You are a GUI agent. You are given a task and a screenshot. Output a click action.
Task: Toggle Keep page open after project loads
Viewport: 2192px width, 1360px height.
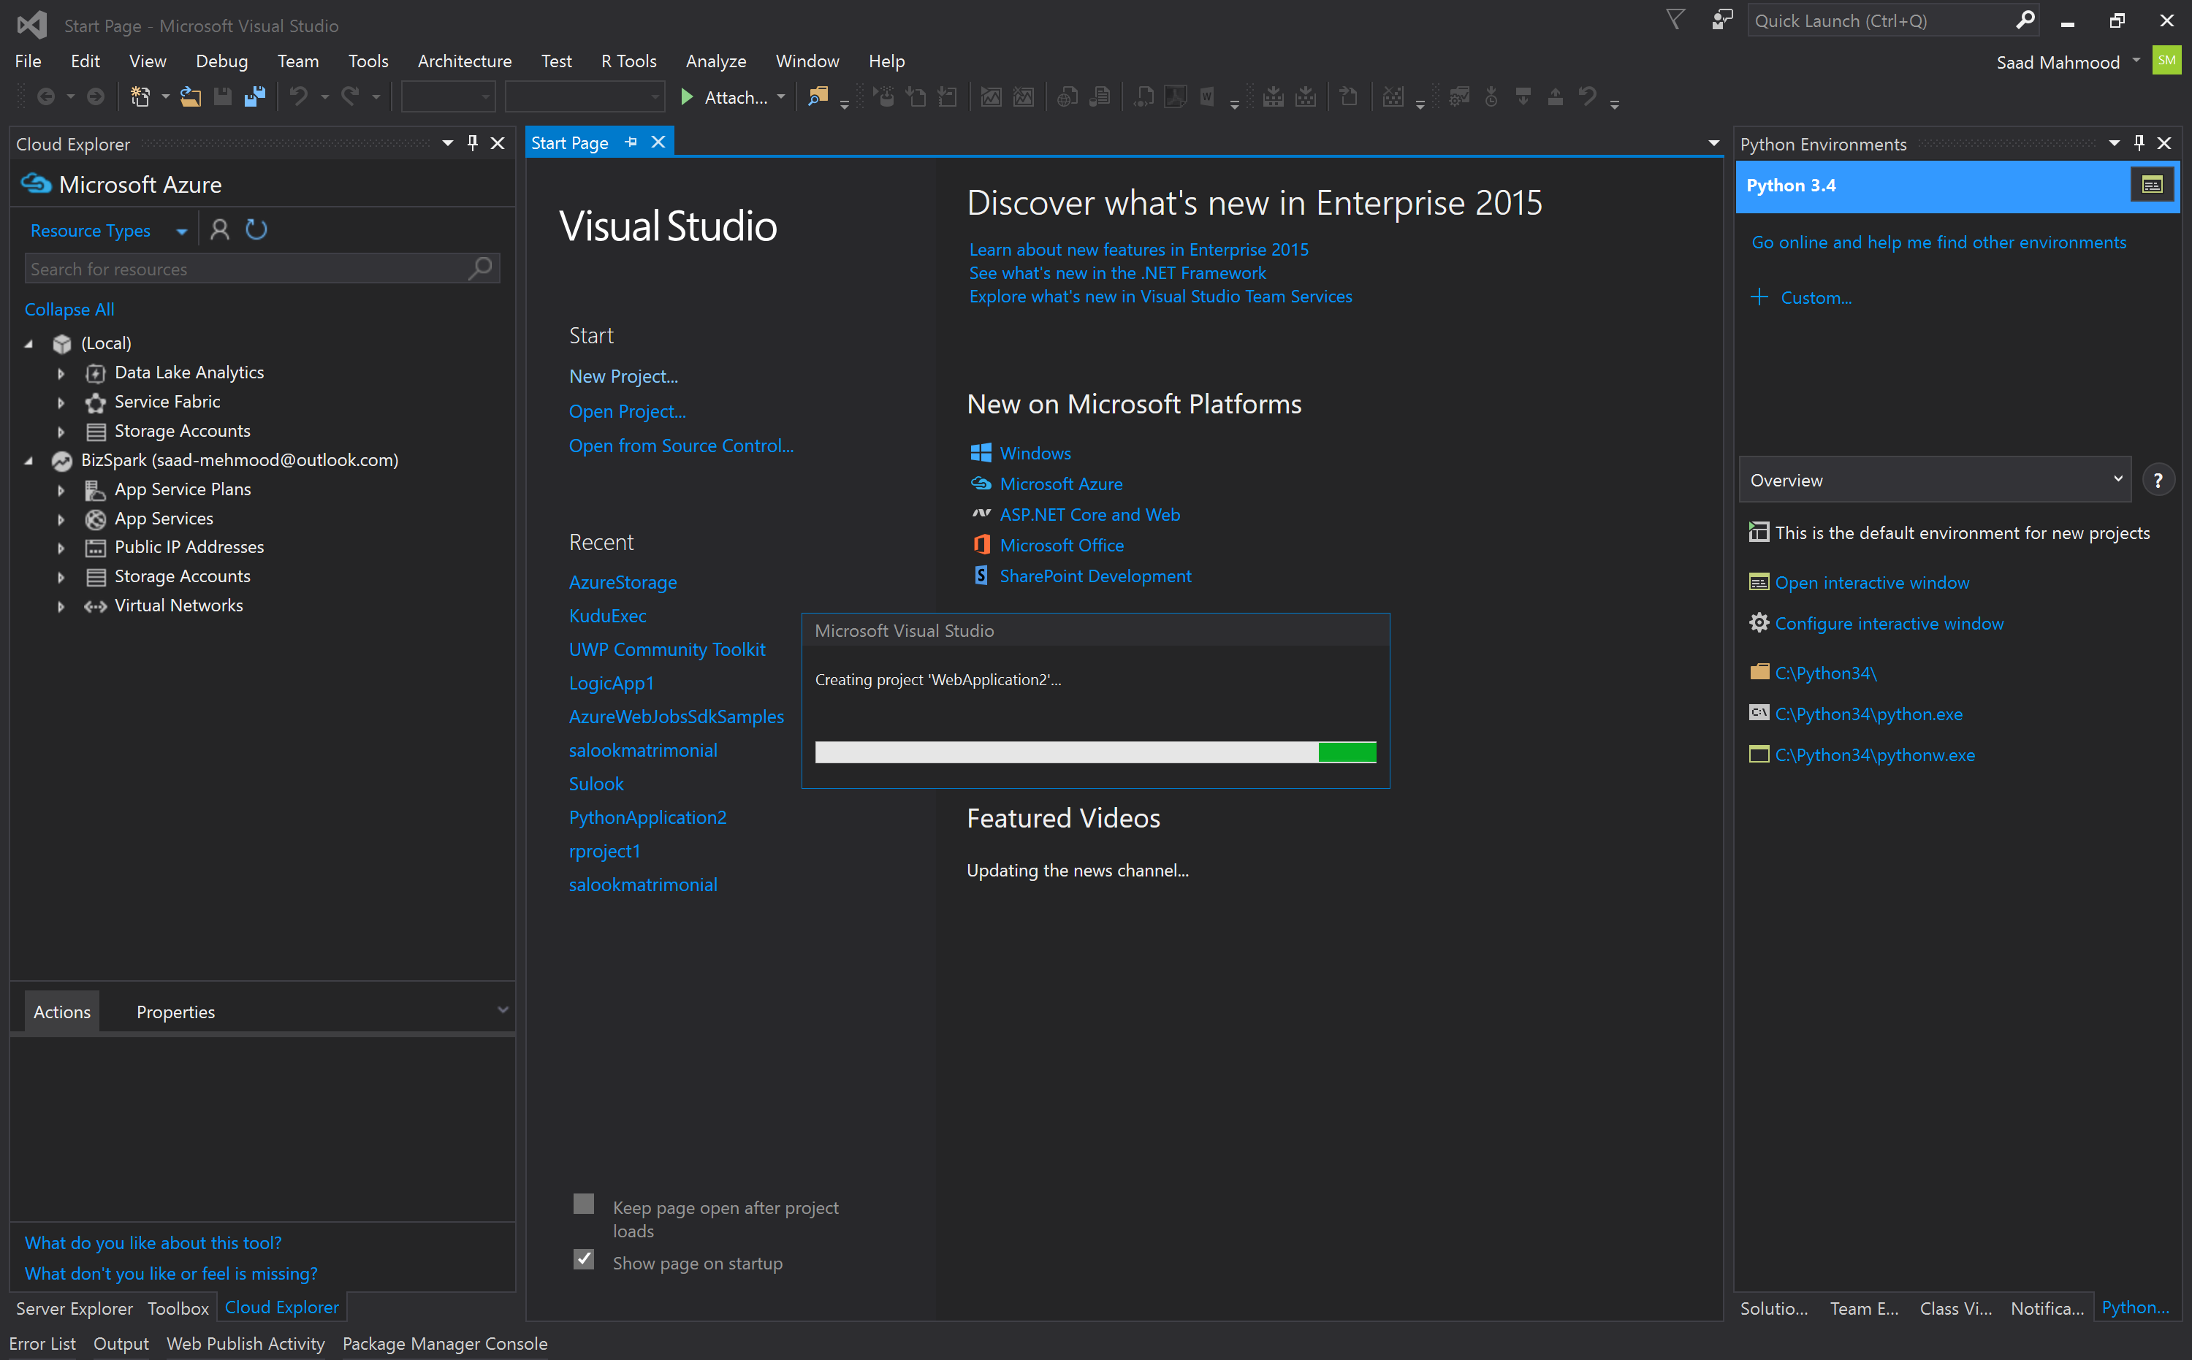pos(584,1204)
